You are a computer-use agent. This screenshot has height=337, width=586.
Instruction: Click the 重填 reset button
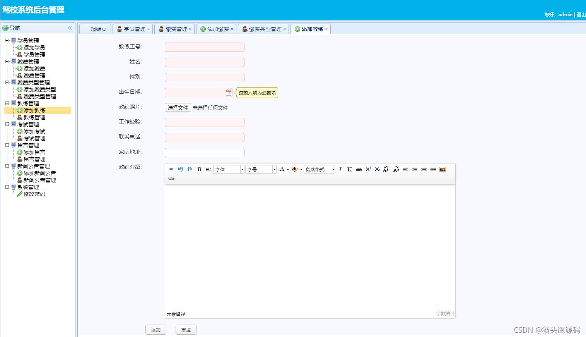[x=186, y=330]
